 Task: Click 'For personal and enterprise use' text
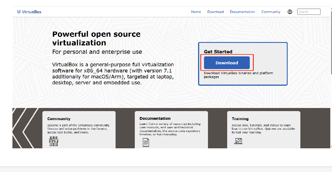click(x=97, y=52)
